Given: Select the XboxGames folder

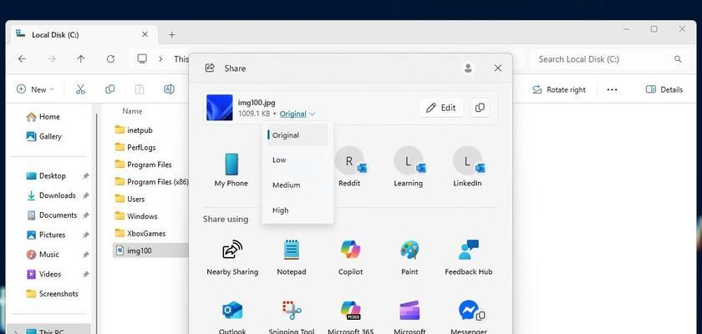Looking at the screenshot, I should [x=140, y=234].
